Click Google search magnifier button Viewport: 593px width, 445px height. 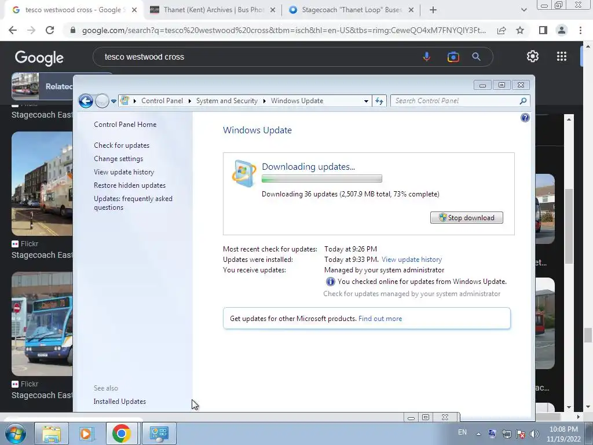tap(476, 57)
